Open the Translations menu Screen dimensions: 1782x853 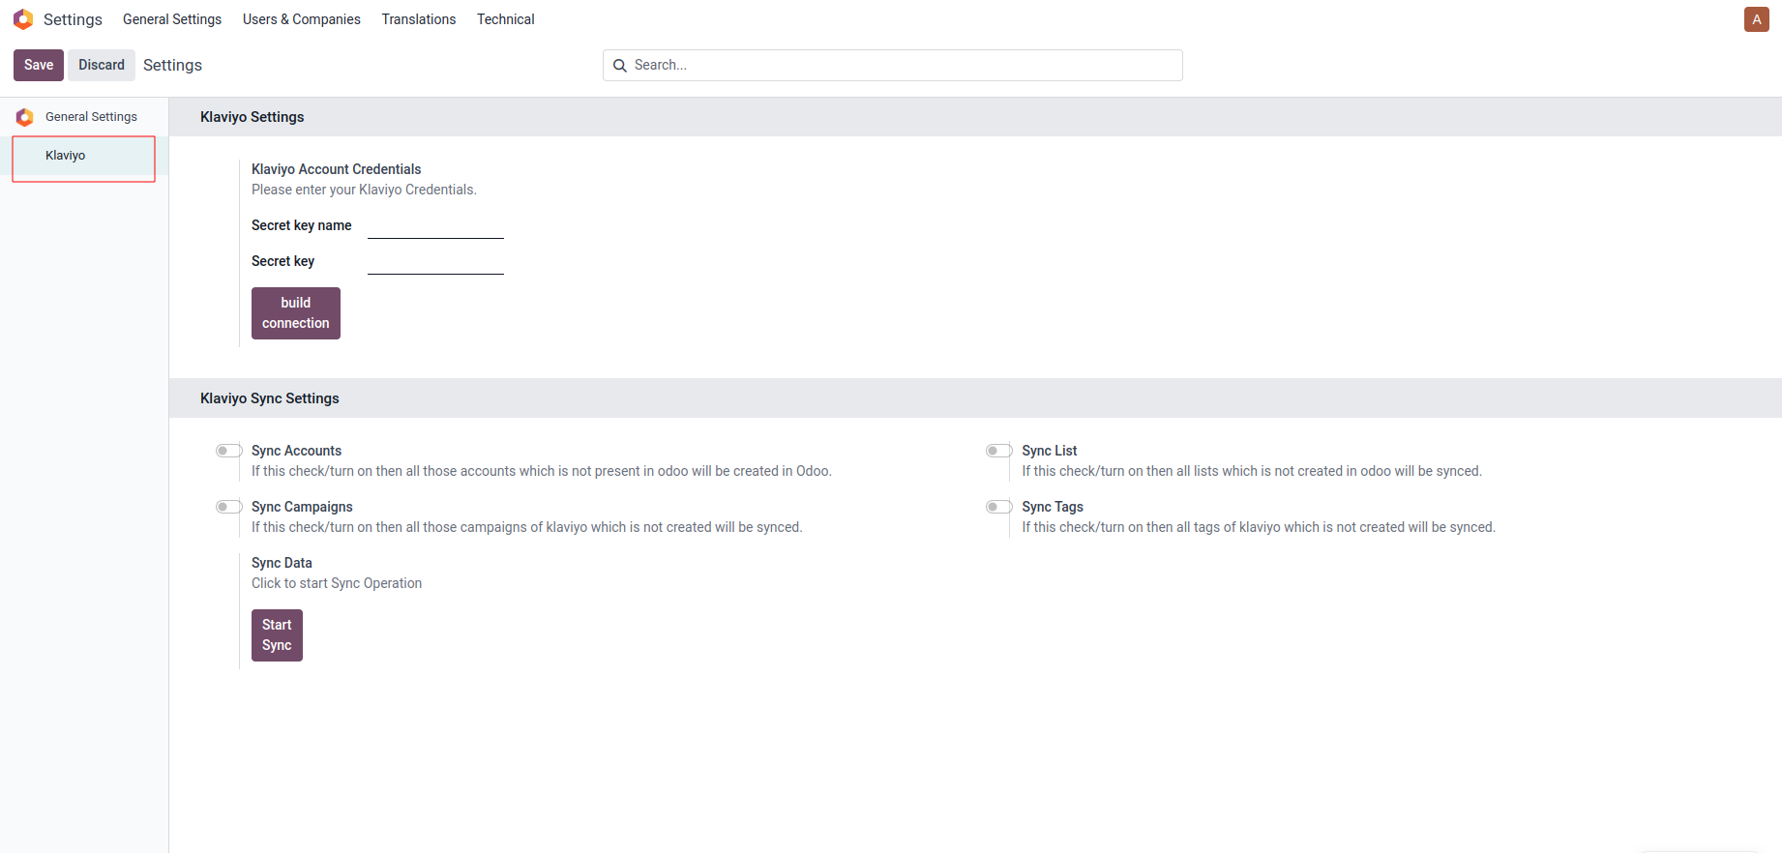tap(419, 19)
